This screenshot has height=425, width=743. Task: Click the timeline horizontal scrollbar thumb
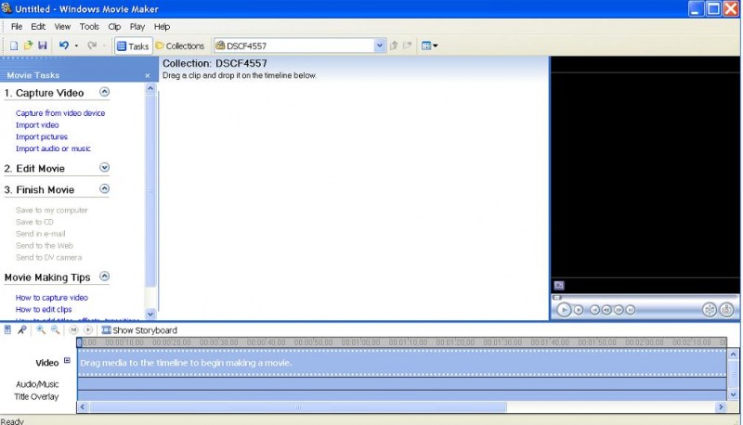(298, 407)
